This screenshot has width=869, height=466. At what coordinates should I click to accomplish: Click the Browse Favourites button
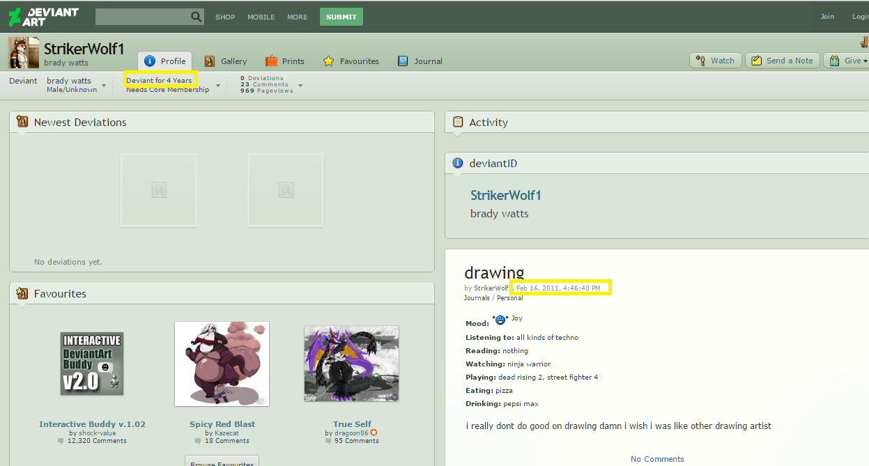(x=222, y=461)
